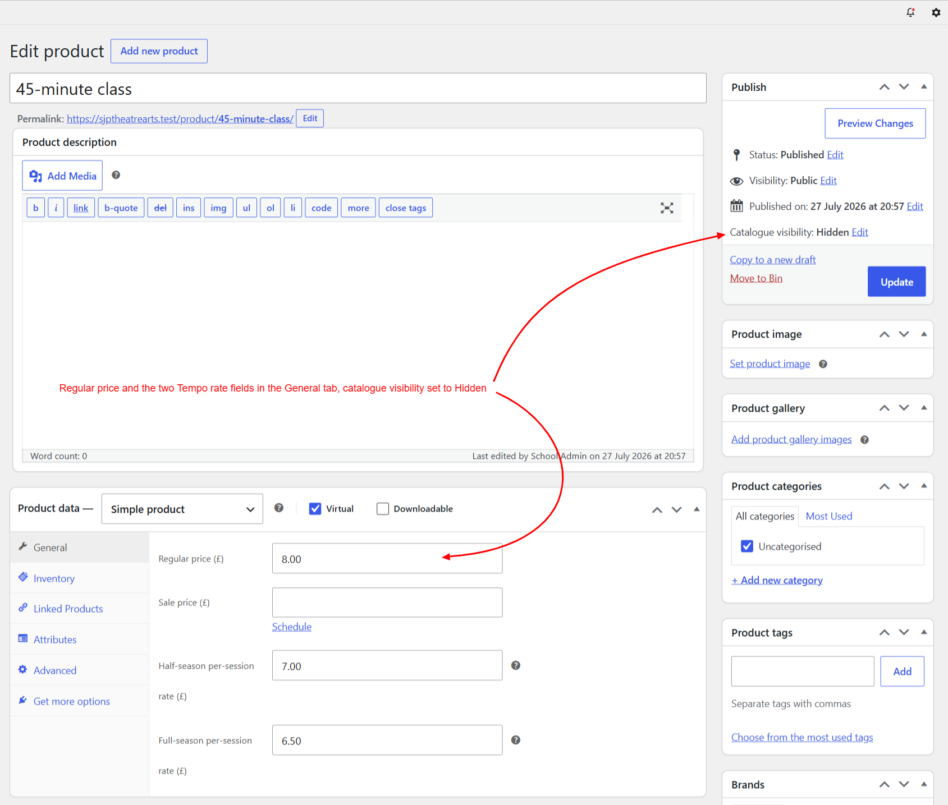Open help for Full-season per-session rate
This screenshot has height=805, width=948.
tap(516, 740)
